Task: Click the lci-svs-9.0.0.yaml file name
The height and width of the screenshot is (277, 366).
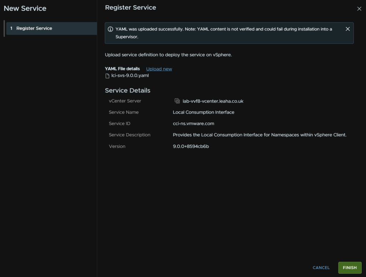Action: point(130,76)
